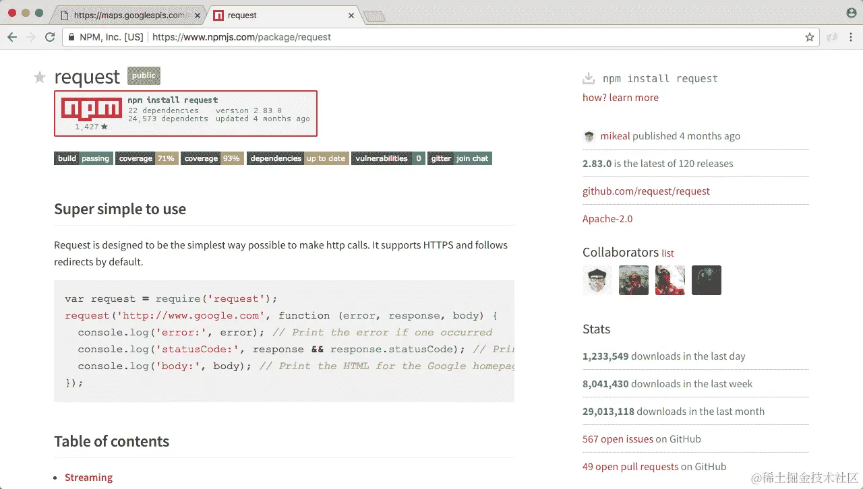Screen dimensions: 863x489
Task: Click the coverage 71% badge
Action: (146, 158)
